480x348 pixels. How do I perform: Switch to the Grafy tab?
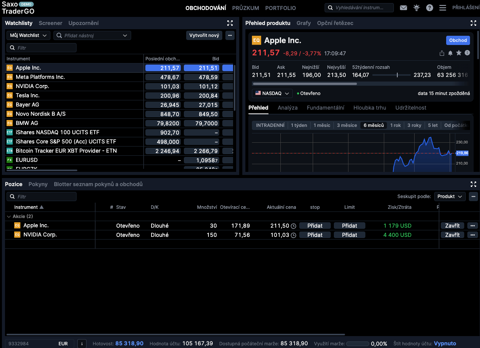coord(303,23)
